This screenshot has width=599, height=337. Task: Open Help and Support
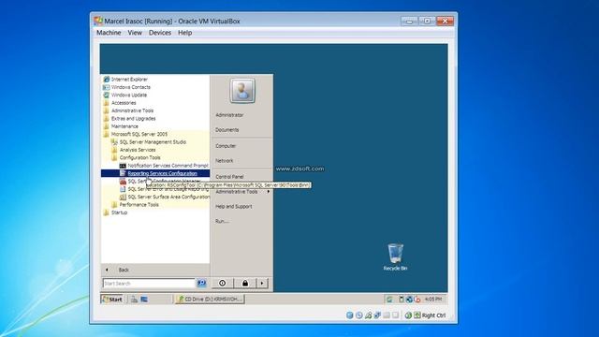[233, 206]
